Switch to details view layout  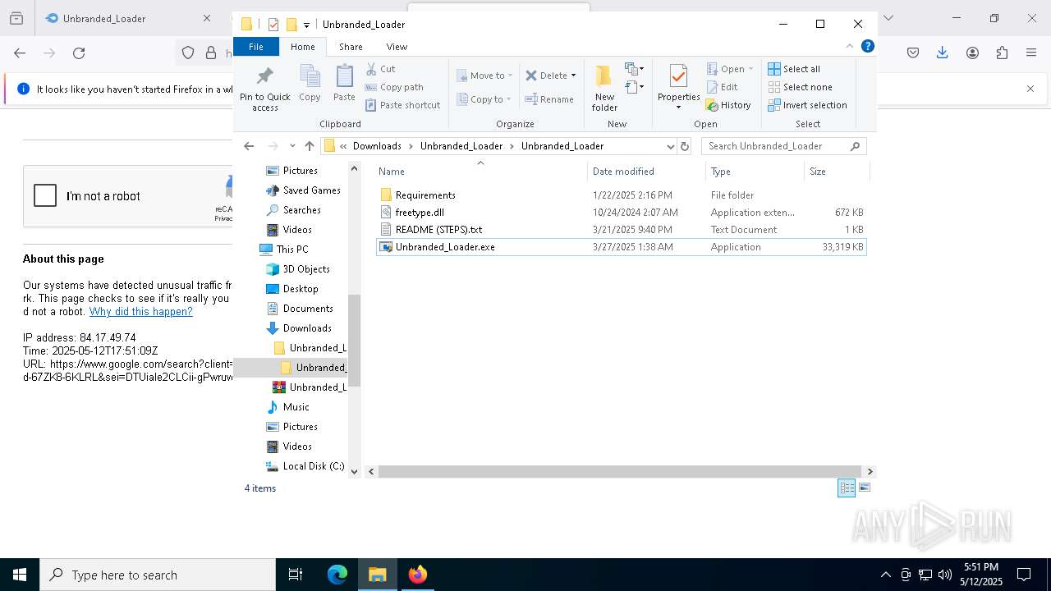pyautogui.click(x=847, y=488)
